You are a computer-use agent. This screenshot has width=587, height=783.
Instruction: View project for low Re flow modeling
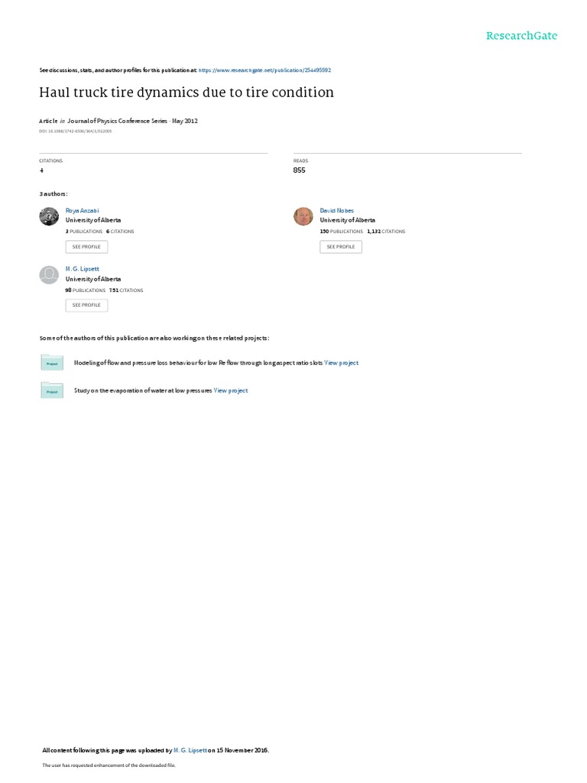(342, 363)
